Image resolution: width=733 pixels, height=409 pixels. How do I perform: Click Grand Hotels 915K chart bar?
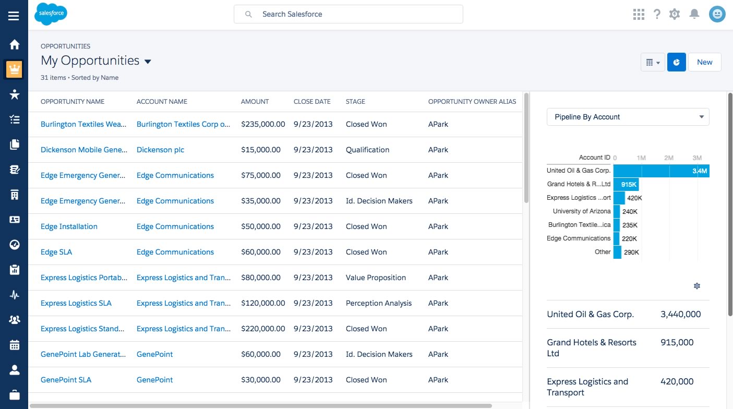point(626,184)
